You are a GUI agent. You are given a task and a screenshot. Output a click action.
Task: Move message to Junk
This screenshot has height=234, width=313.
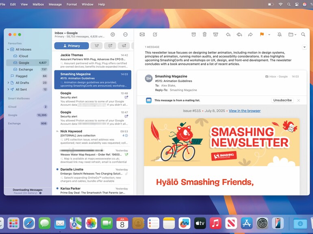coord(215,34)
